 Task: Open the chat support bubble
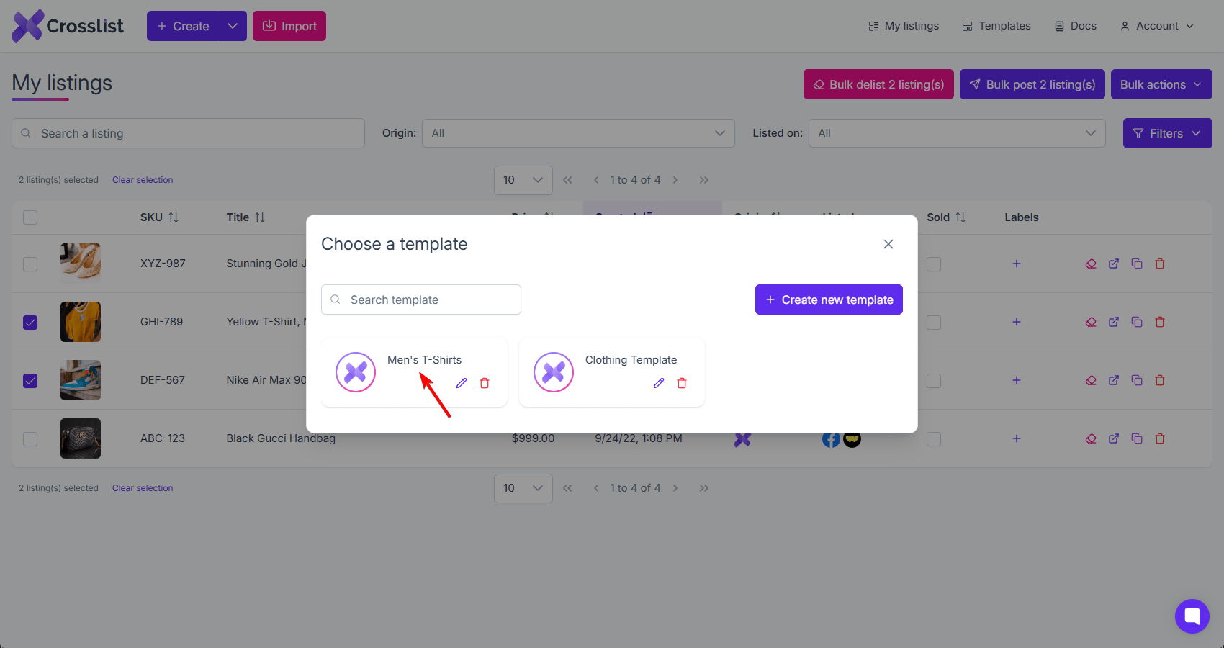tap(1192, 616)
